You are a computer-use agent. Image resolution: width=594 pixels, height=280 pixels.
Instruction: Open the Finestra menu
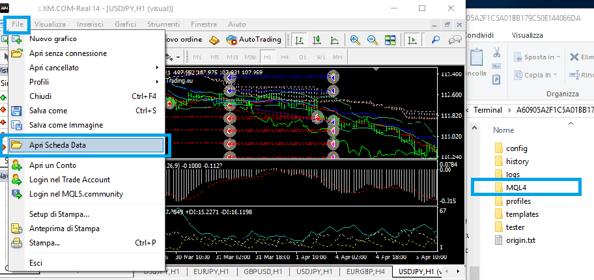point(204,24)
